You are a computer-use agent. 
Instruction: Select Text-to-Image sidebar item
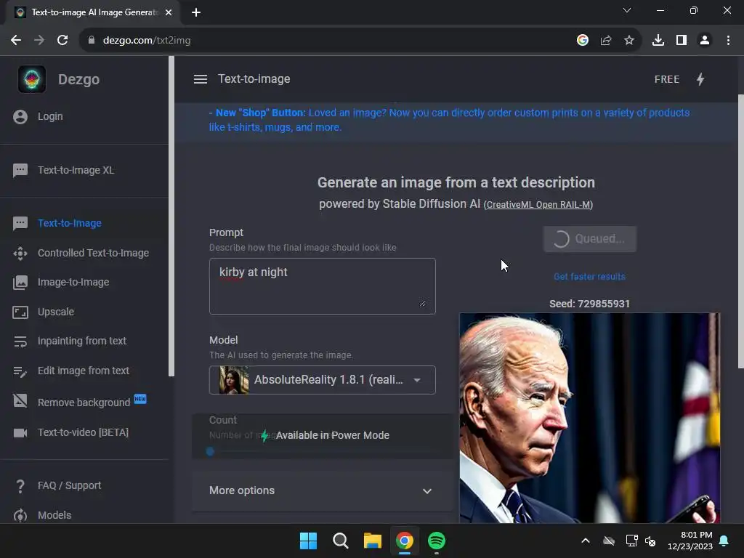[x=69, y=223]
